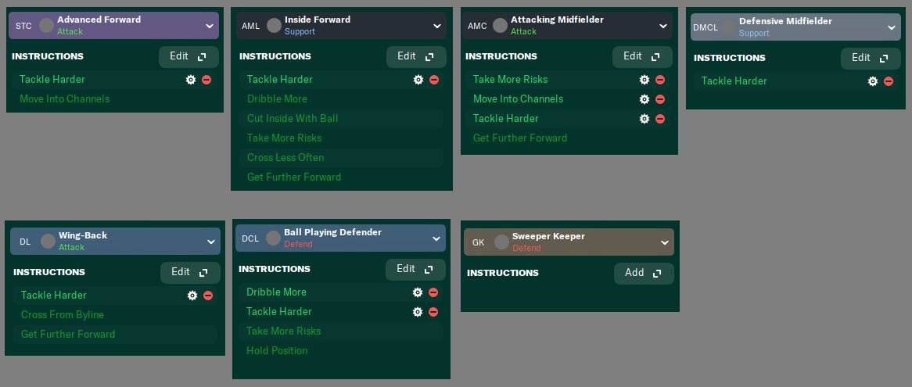Click Add button for Sweeper Keeper instructions
The image size is (912, 387).
tap(644, 273)
